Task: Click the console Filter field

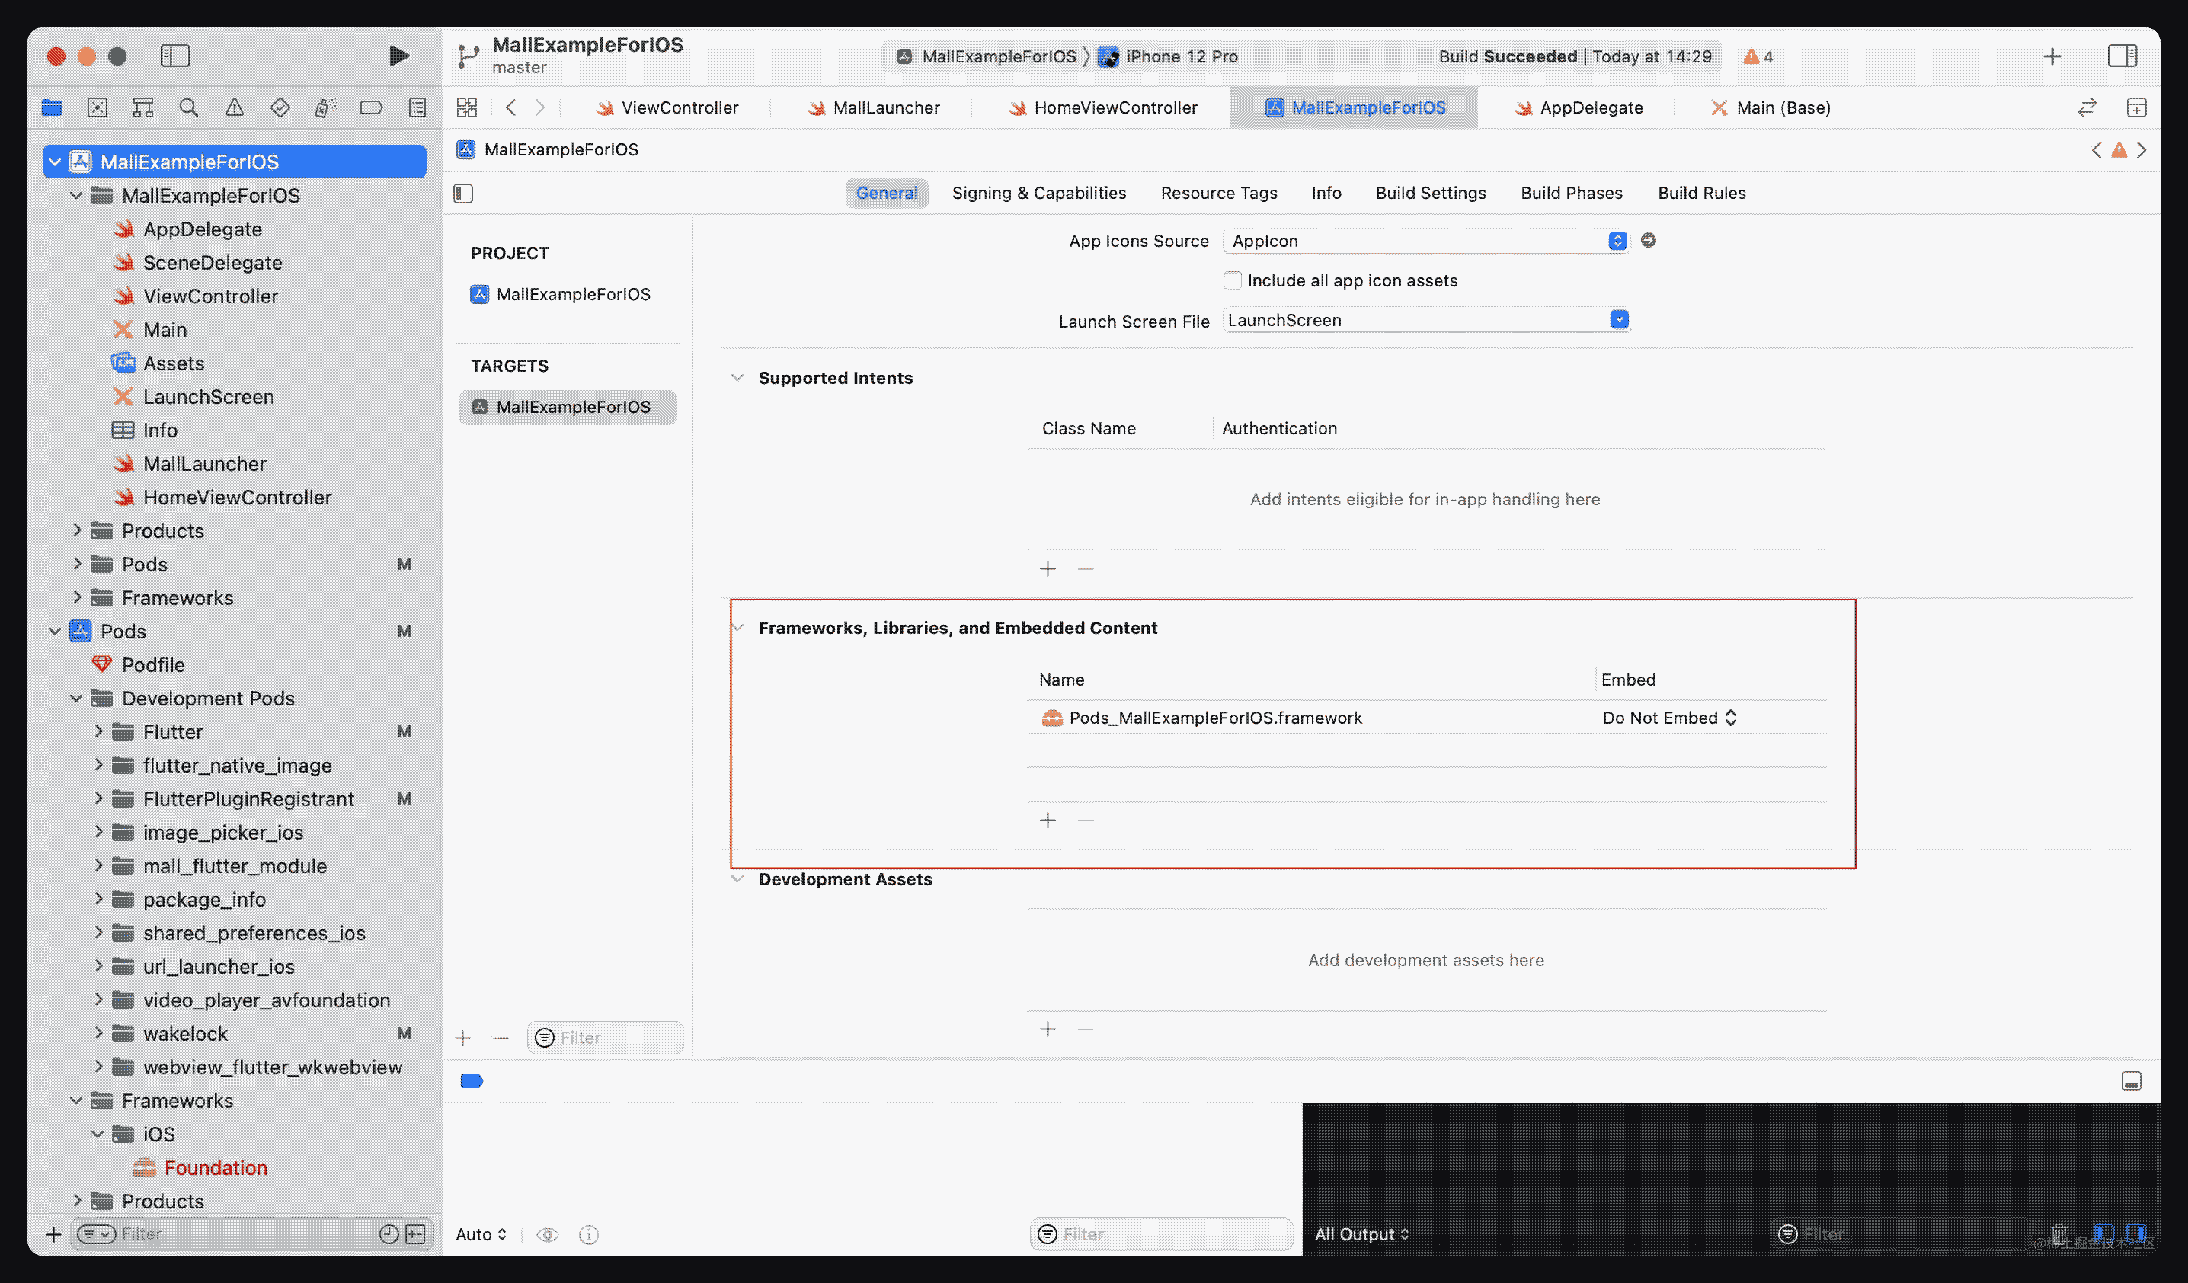Action: pos(1902,1234)
